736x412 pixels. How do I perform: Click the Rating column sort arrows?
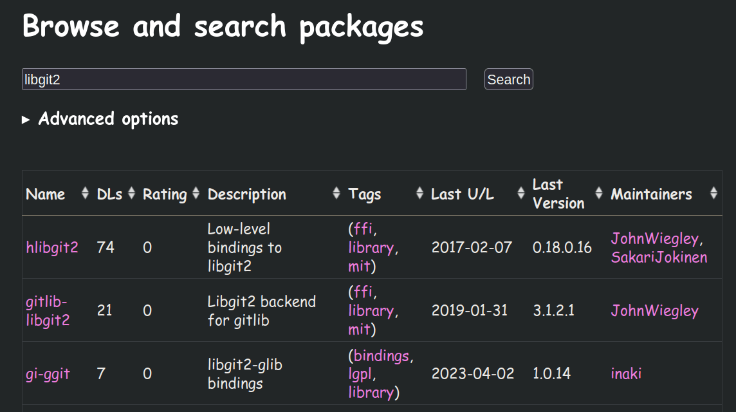point(196,193)
